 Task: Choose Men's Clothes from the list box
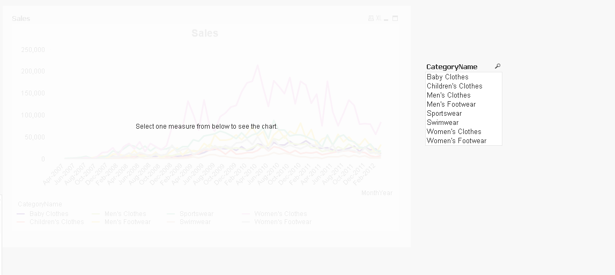tap(449, 95)
